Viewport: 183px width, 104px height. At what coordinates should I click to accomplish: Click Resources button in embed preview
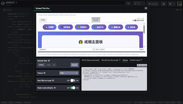pyautogui.click(x=42, y=50)
